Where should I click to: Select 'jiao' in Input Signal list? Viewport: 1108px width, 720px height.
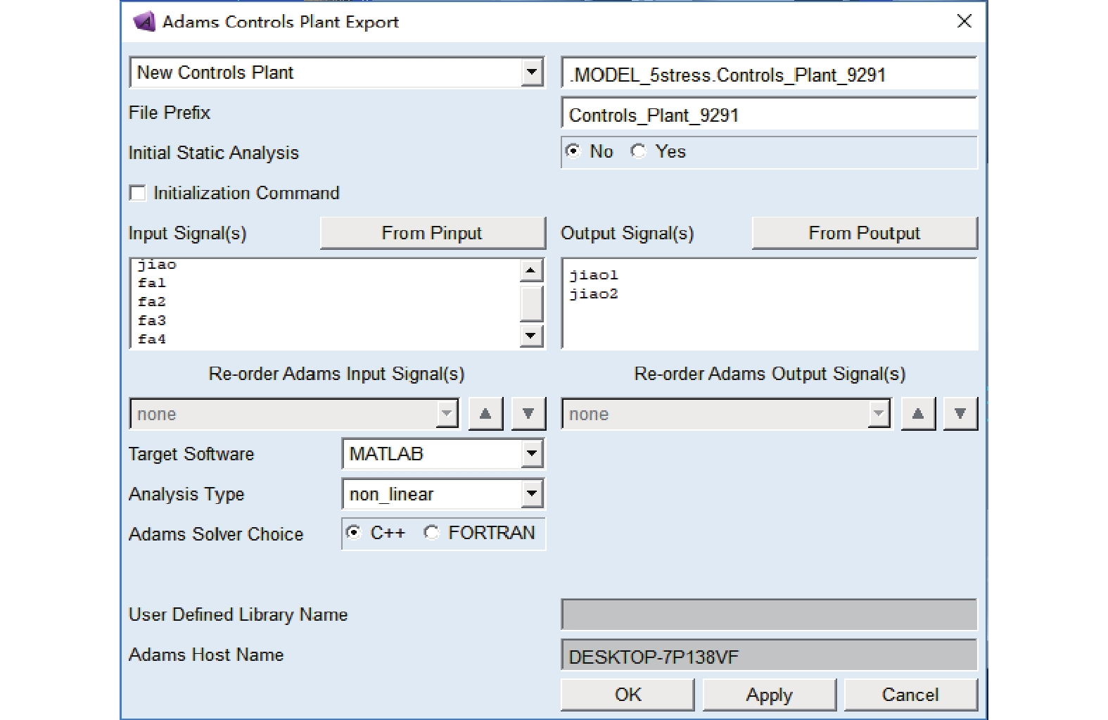pyautogui.click(x=157, y=265)
